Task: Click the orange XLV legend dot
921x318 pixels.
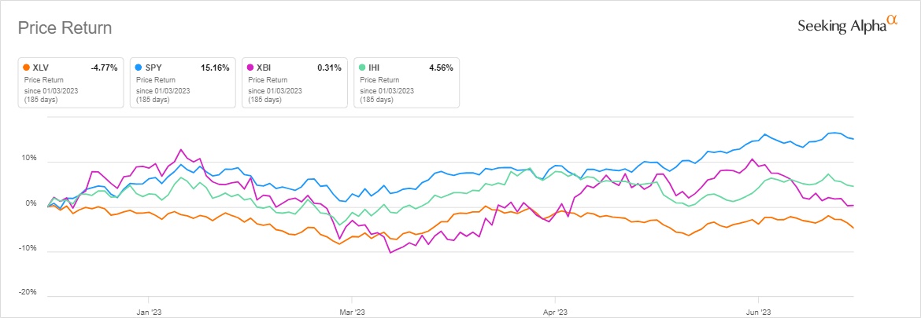Action: coord(27,68)
